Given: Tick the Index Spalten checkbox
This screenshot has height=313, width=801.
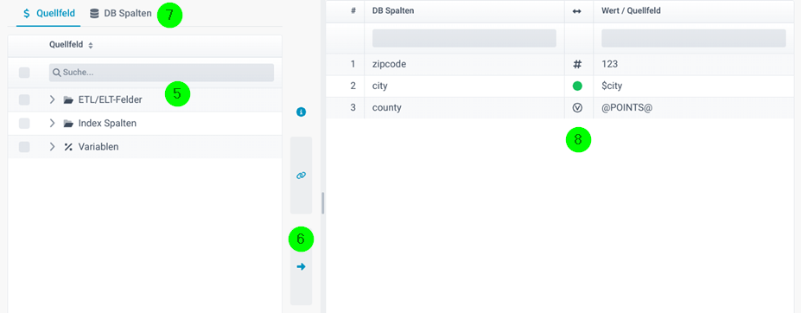Looking at the screenshot, I should point(24,124).
